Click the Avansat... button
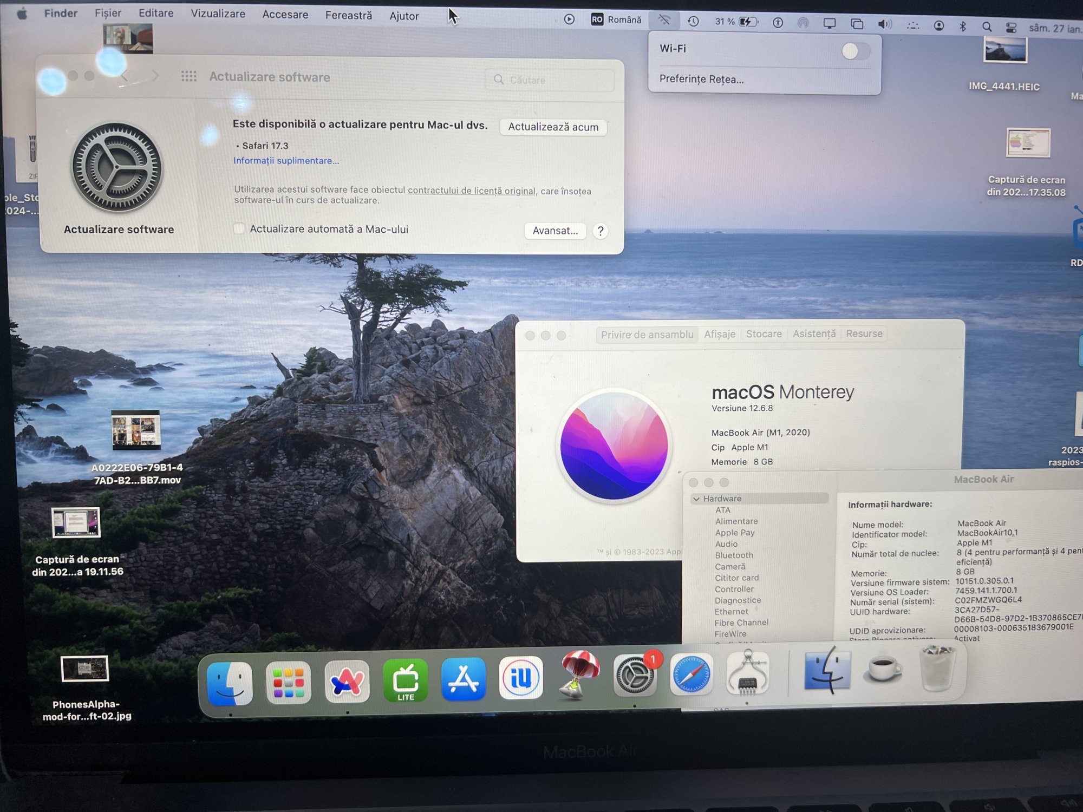This screenshot has width=1083, height=812. 555,231
